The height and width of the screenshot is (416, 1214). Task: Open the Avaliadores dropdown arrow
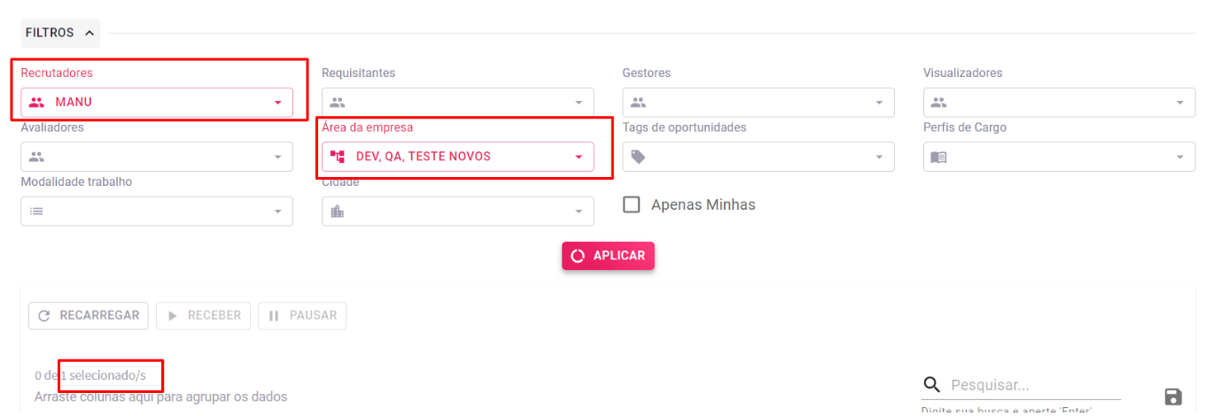(277, 158)
